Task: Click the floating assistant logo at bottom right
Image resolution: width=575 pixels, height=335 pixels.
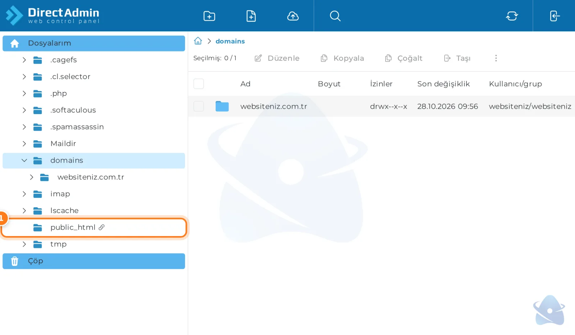Action: pyautogui.click(x=549, y=310)
